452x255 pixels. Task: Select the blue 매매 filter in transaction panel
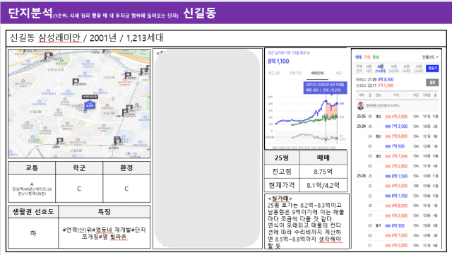358,57
